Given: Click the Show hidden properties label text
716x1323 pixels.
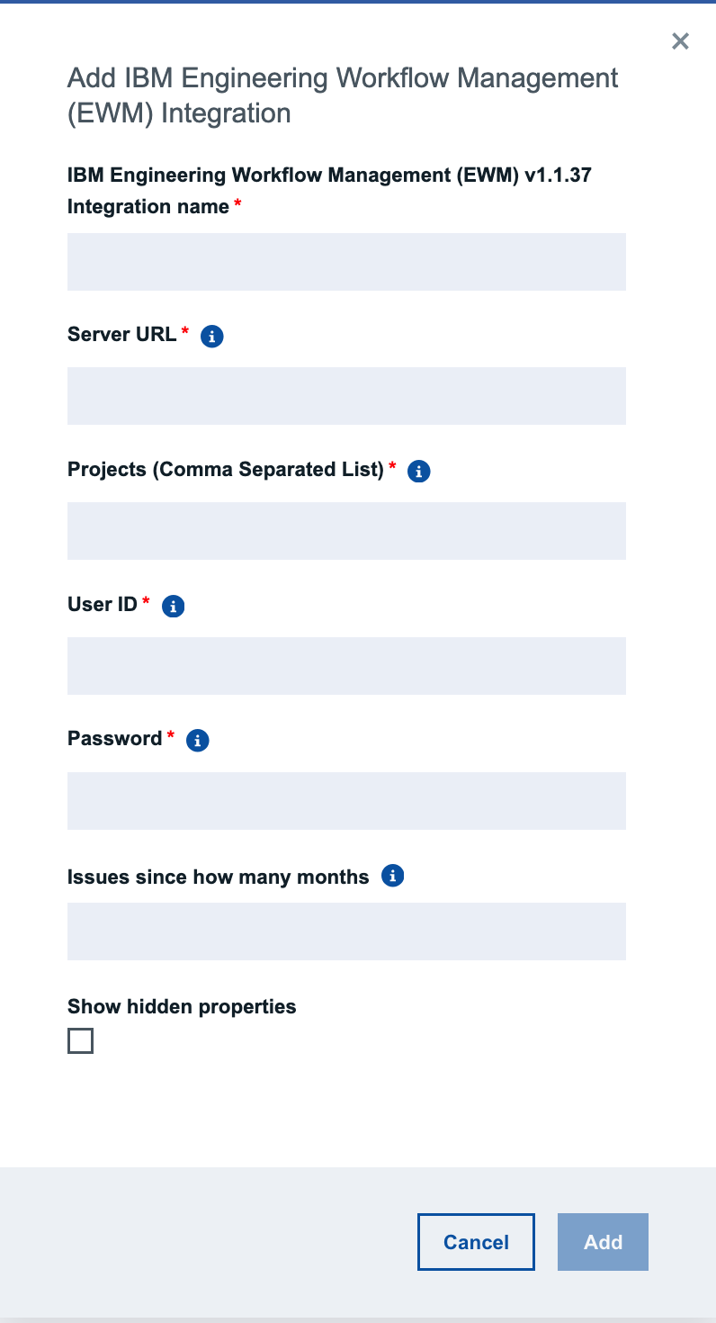Looking at the screenshot, I should point(182,1006).
